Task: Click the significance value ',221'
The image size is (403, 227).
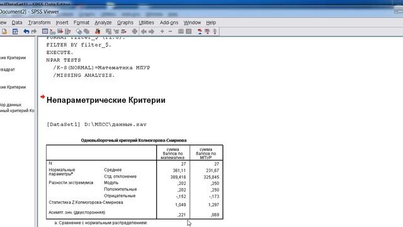Action: point(181,214)
